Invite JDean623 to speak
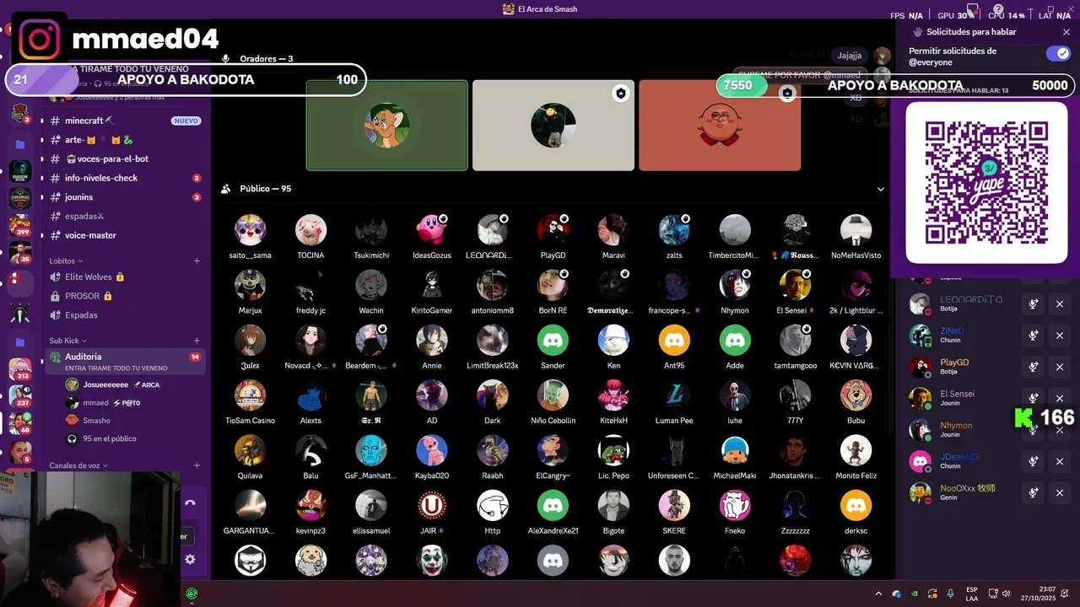Viewport: 1080px width, 607px height. pos(1033,461)
